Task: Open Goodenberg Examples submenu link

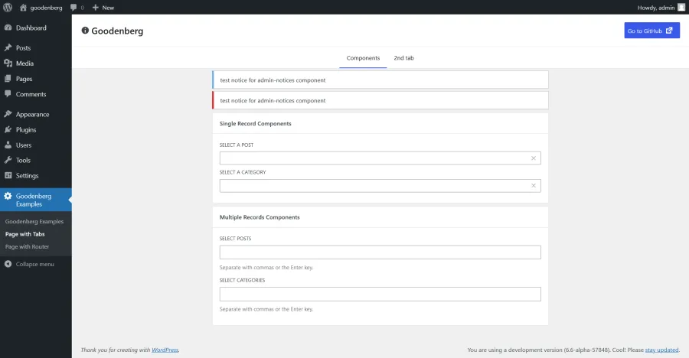Action: pos(34,221)
